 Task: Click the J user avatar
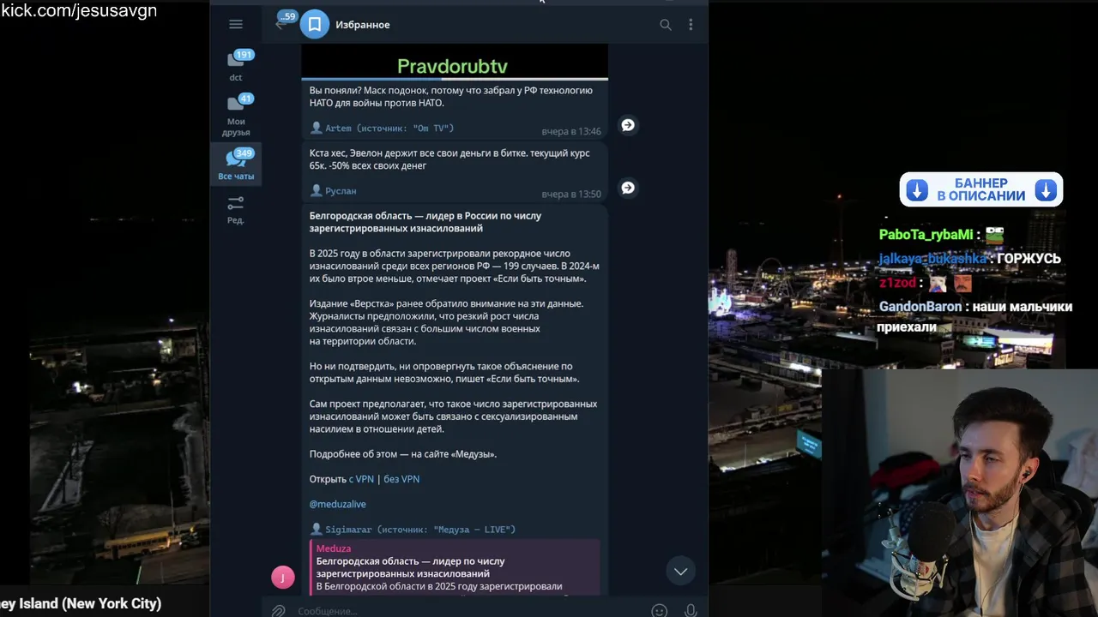tap(283, 578)
